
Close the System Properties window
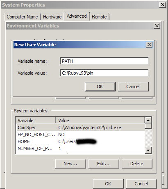(x=163, y=5)
